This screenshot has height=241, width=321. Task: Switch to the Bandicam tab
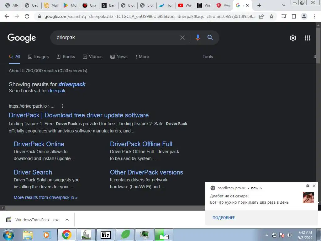pos(109,5)
